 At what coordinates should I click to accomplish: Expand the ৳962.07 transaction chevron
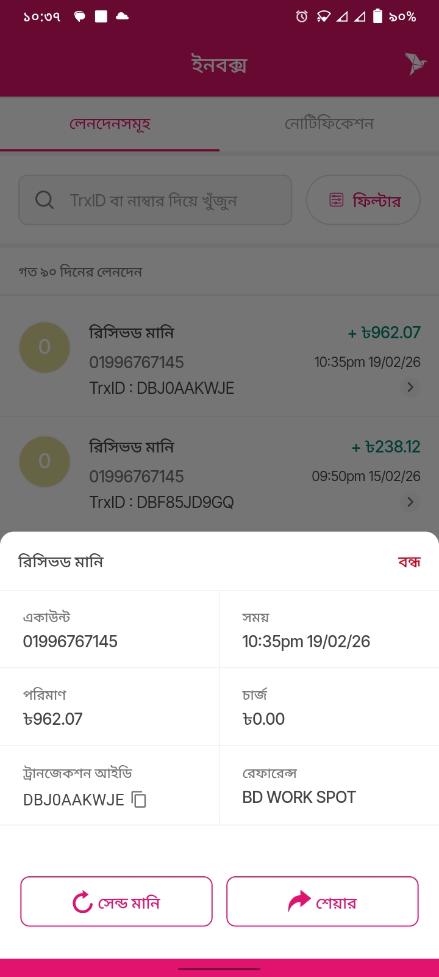pyautogui.click(x=410, y=387)
